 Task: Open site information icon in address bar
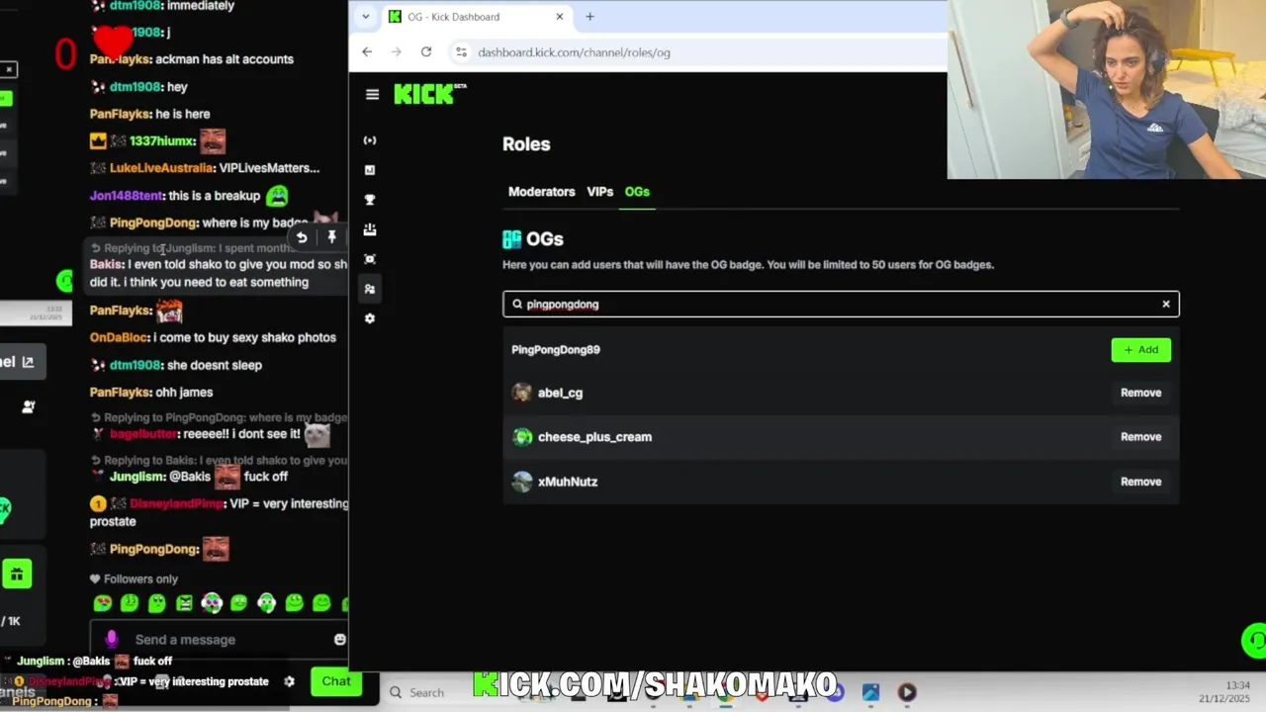[460, 52]
